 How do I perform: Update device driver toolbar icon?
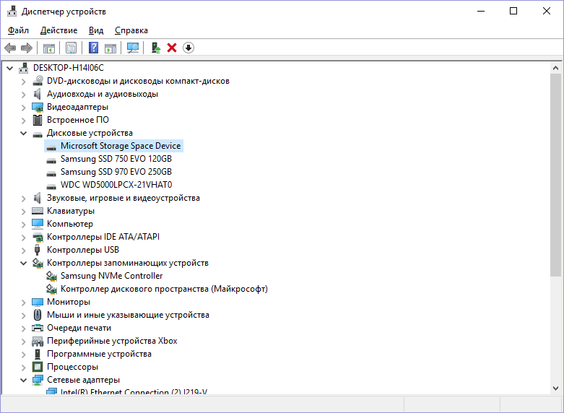156,48
